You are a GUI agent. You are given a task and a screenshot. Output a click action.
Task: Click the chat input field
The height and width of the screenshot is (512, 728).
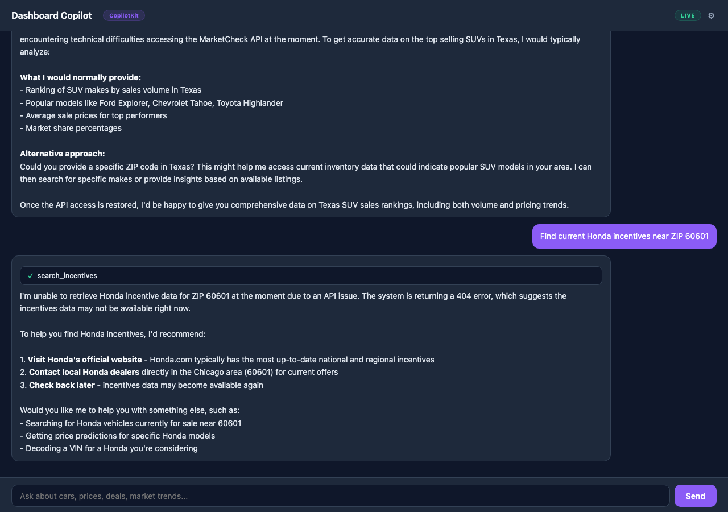[341, 496]
